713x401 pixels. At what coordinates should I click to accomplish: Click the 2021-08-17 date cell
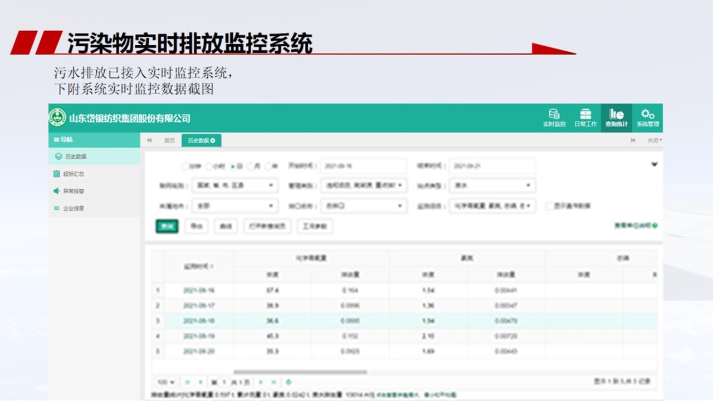pyautogui.click(x=199, y=306)
